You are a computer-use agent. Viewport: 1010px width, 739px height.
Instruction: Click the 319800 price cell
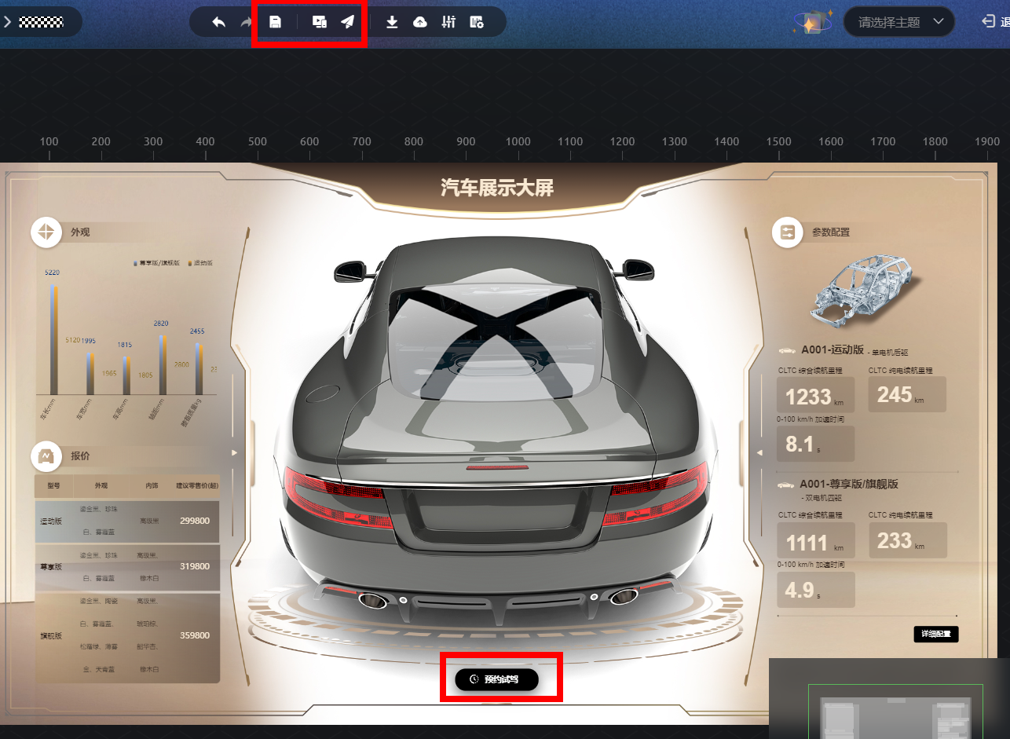point(195,566)
